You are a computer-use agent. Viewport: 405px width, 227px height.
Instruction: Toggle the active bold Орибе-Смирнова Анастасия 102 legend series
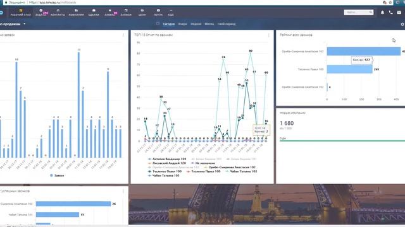[230, 167]
